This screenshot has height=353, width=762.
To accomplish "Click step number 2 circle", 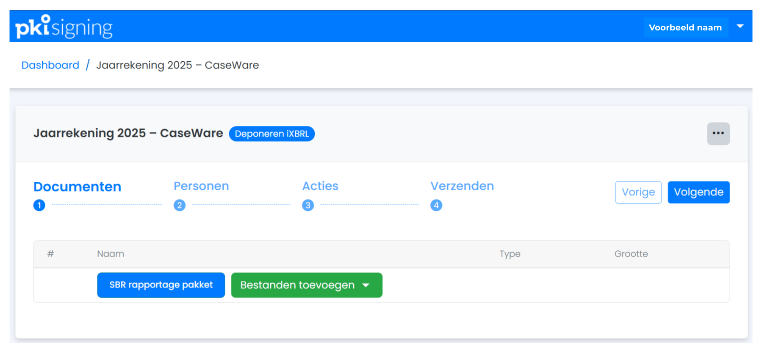I will 180,205.
